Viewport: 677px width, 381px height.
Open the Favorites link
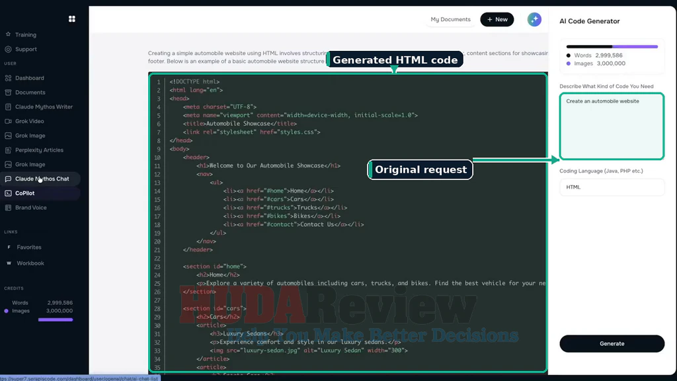click(x=29, y=247)
